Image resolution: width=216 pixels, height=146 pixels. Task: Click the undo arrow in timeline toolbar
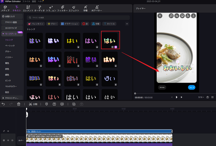3,104
